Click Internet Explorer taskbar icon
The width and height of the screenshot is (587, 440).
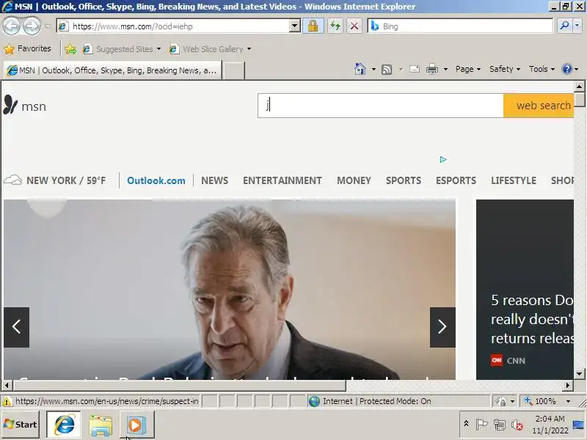(x=64, y=425)
